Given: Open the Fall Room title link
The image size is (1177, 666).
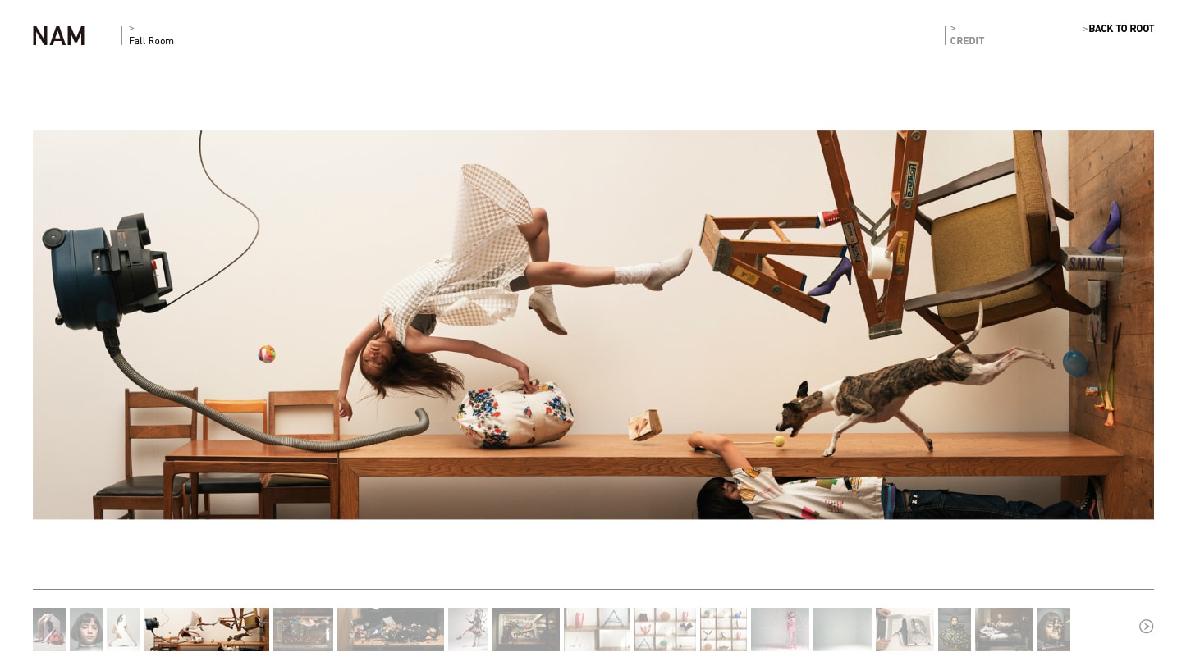Looking at the screenshot, I should [x=151, y=41].
